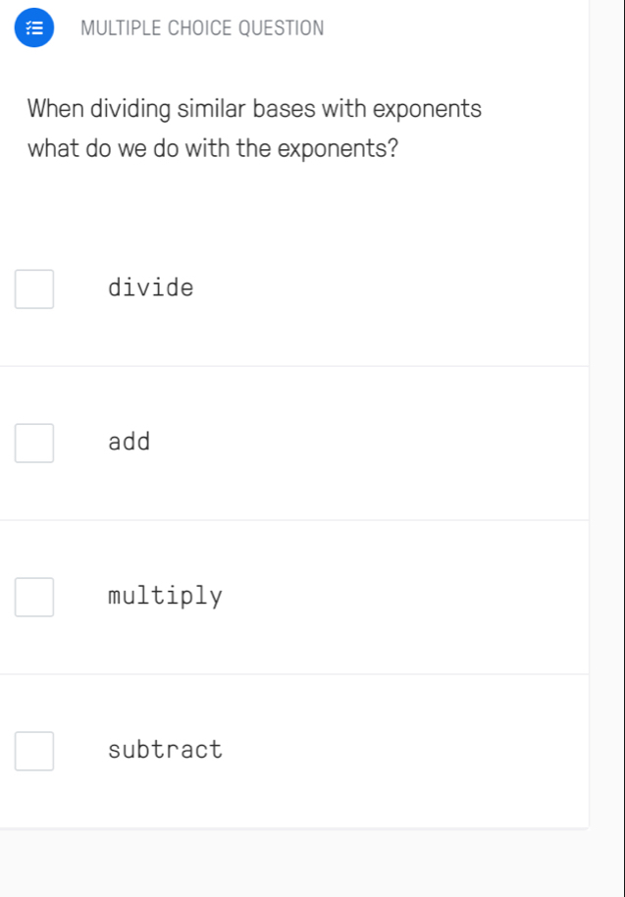Viewport: 625px width, 897px height.
Task: Enable the multiply answer checkbox
Action: coord(34,597)
